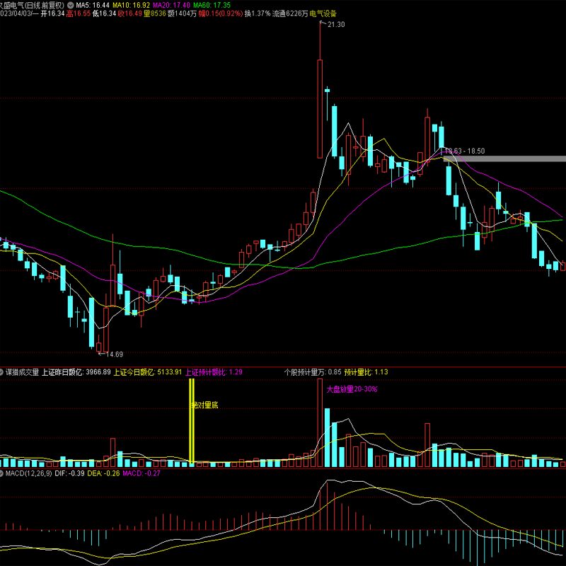The height and width of the screenshot is (566, 566).
Task: Click the yellow 绝对量底 volume bar
Action: click(191, 422)
